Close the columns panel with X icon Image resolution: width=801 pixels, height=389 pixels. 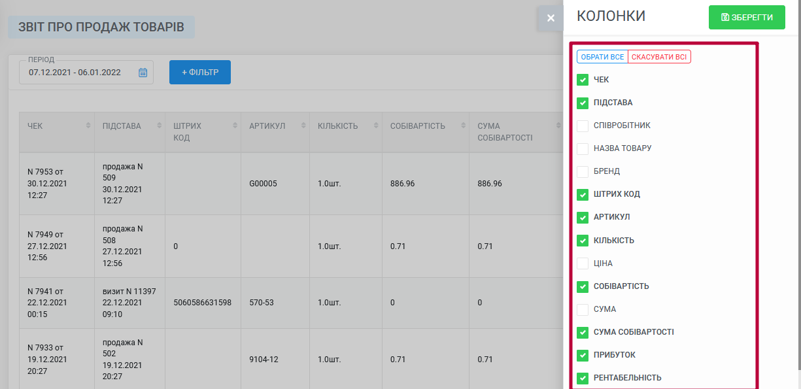(551, 18)
